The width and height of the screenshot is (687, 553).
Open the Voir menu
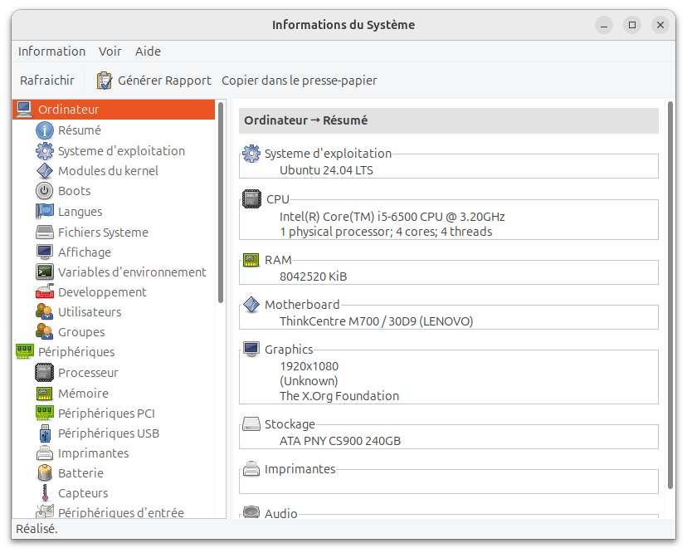pyautogui.click(x=110, y=51)
